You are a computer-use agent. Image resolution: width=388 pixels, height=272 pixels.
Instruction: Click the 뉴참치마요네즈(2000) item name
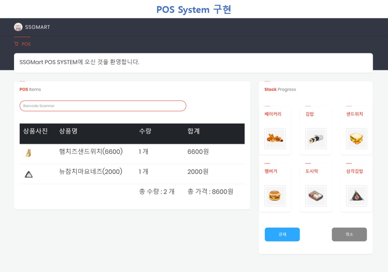[x=91, y=172]
